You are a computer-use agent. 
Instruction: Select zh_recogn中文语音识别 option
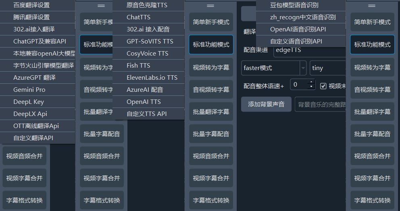(x=302, y=17)
